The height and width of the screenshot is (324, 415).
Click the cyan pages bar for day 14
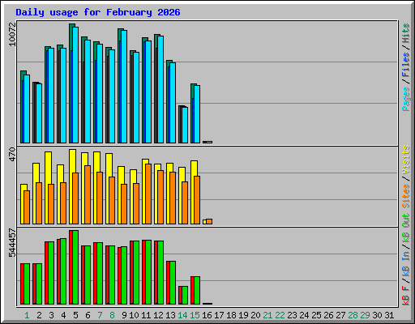click(185, 125)
